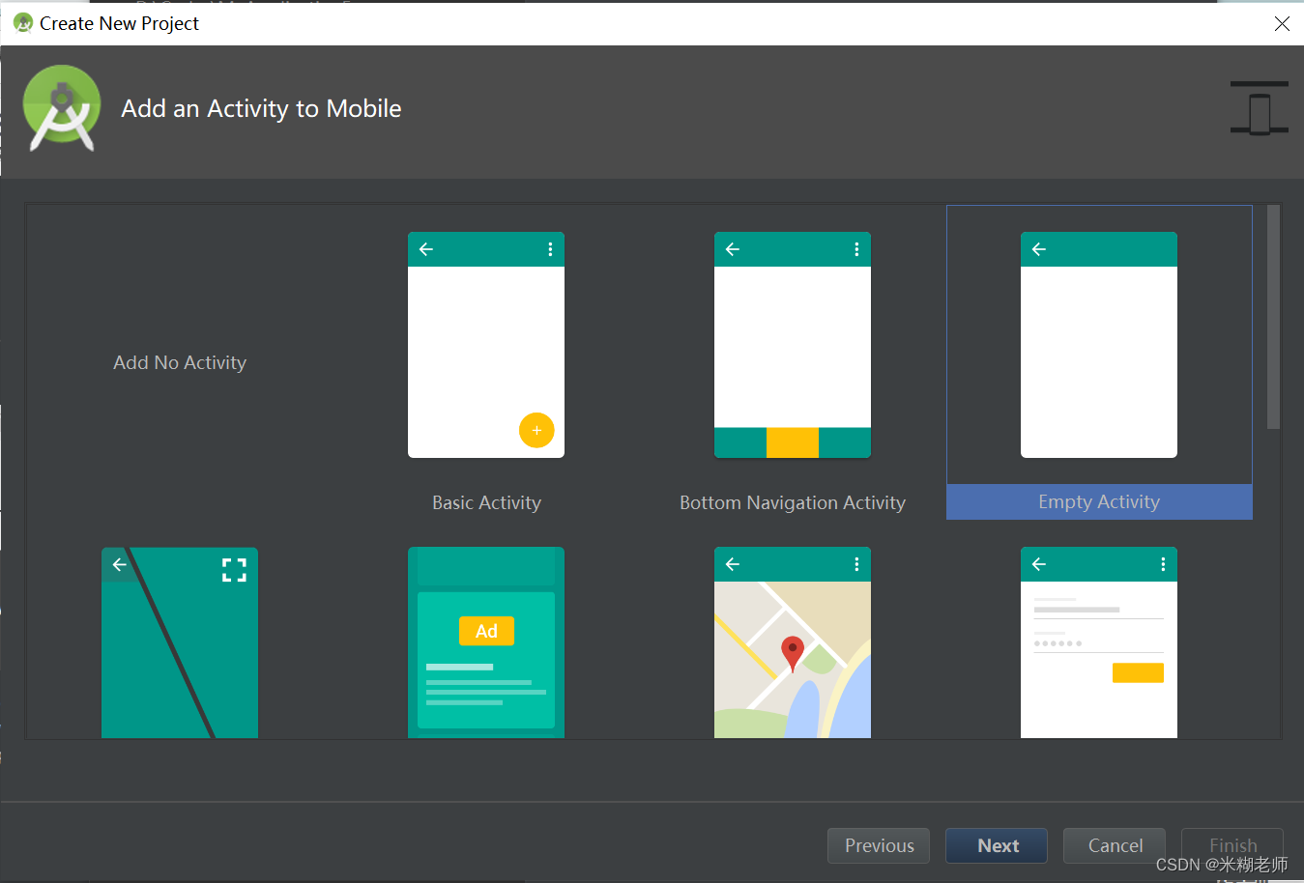Choose the Basic Activity template thumbnail
The width and height of the screenshot is (1304, 883).
(x=486, y=345)
